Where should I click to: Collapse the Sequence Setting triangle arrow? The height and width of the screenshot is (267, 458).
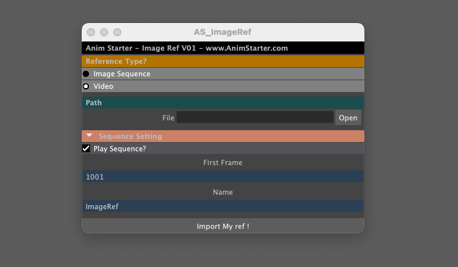[90, 136]
